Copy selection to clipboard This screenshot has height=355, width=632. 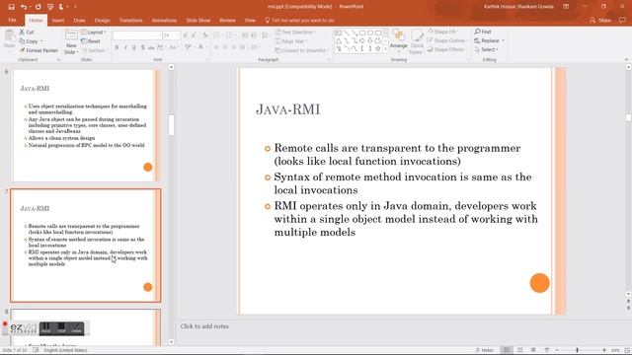click(29, 41)
